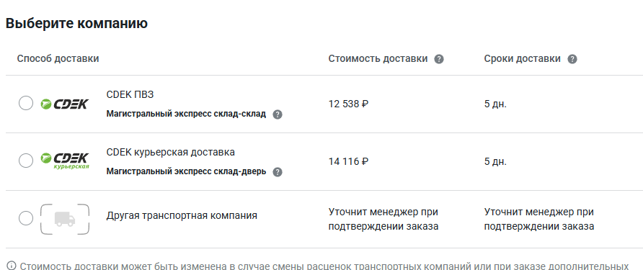Viewport: 643px width, 270px height.
Task: Click the Сроки доставки column header text
Action: (522, 58)
